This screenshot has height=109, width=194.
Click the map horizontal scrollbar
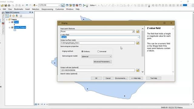point(119,104)
